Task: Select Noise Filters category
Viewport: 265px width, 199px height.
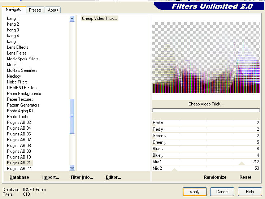Action: [17, 82]
